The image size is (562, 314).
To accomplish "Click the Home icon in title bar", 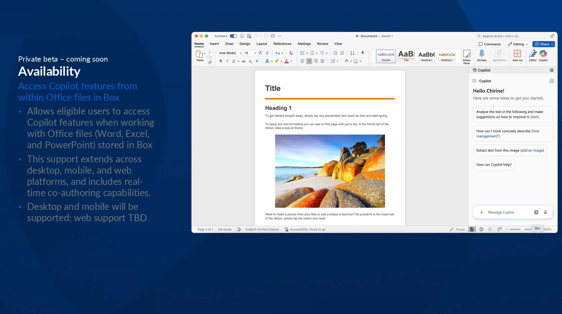I will tap(242, 36).
